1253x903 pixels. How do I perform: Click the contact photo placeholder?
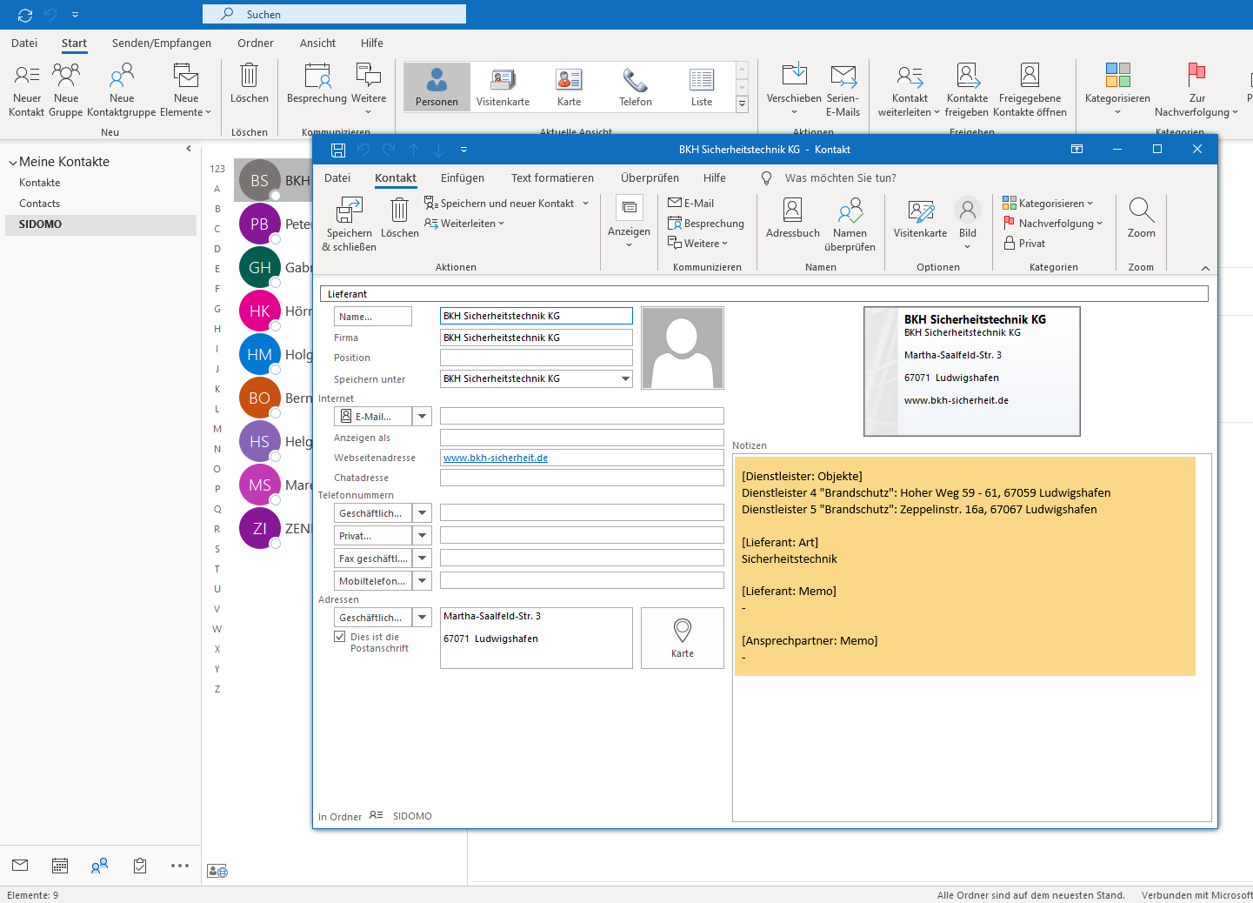[683, 348]
